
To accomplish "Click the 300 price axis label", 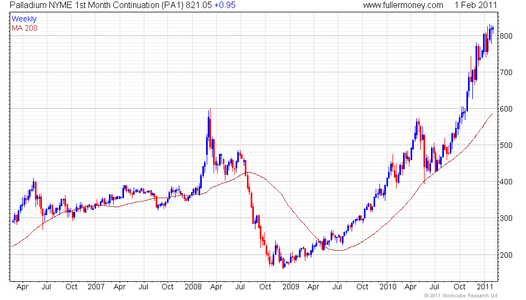I will (506, 219).
